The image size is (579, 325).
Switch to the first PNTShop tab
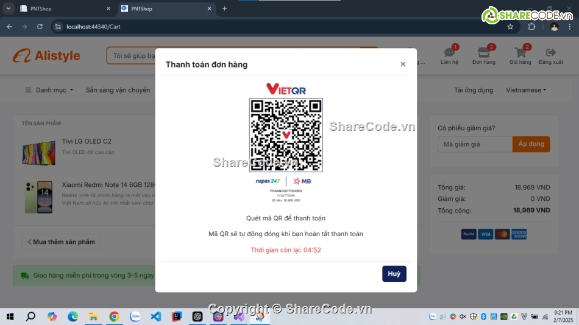65,9
